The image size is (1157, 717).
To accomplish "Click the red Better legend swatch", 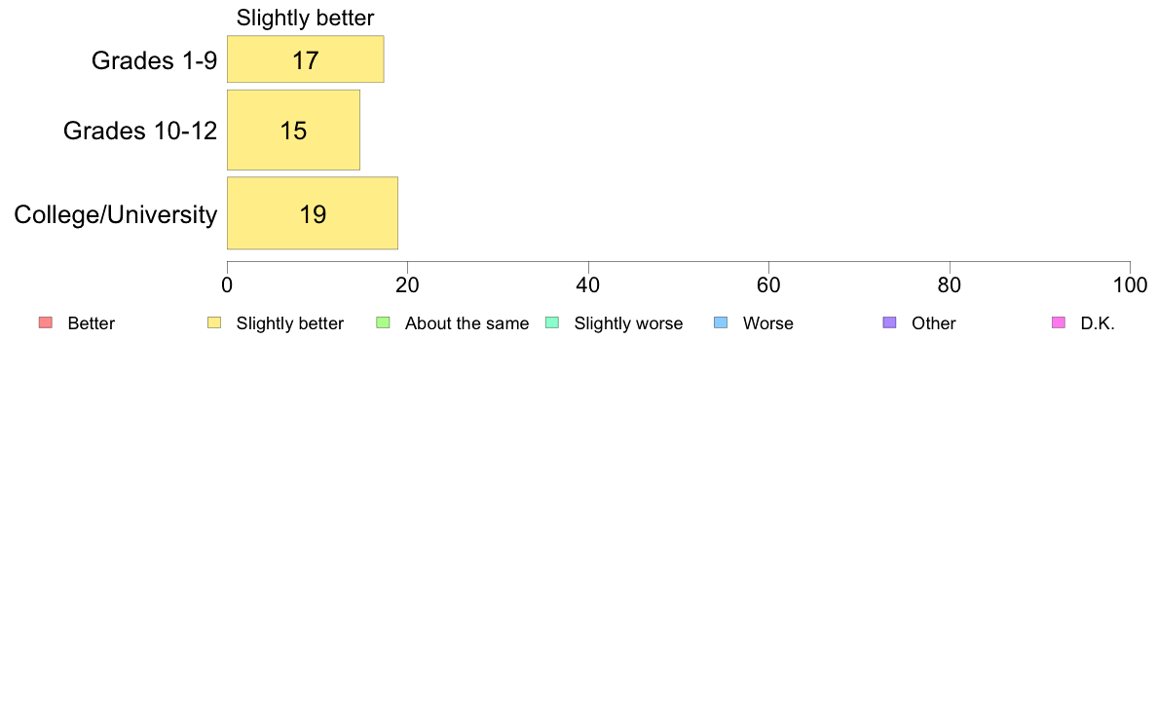I will [46, 322].
